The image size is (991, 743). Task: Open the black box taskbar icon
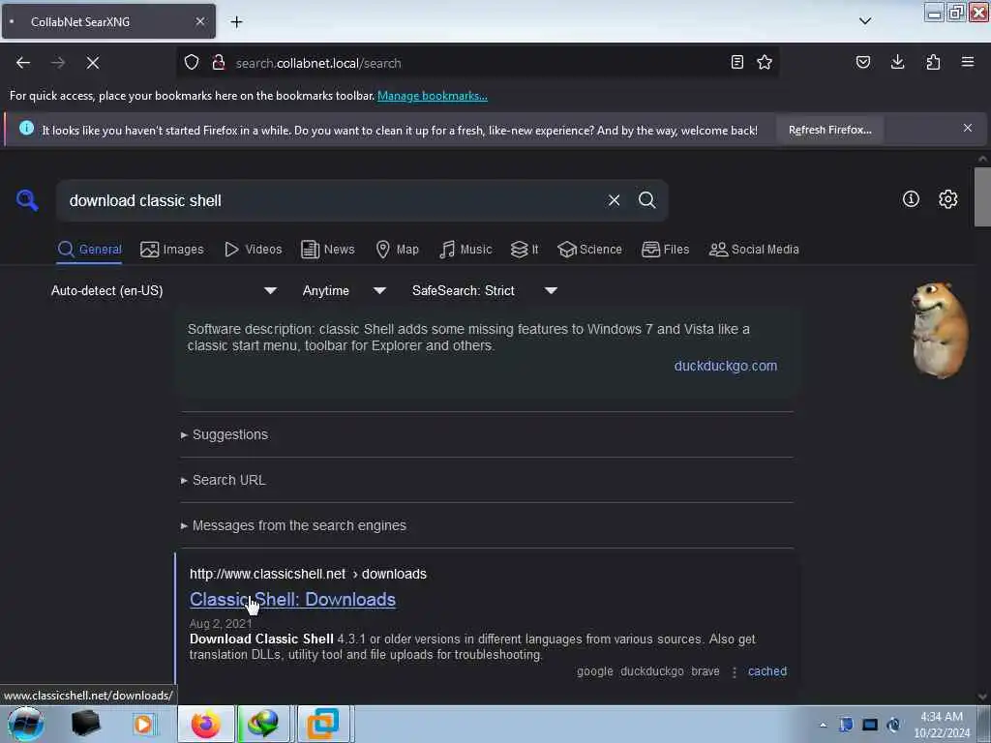86,724
